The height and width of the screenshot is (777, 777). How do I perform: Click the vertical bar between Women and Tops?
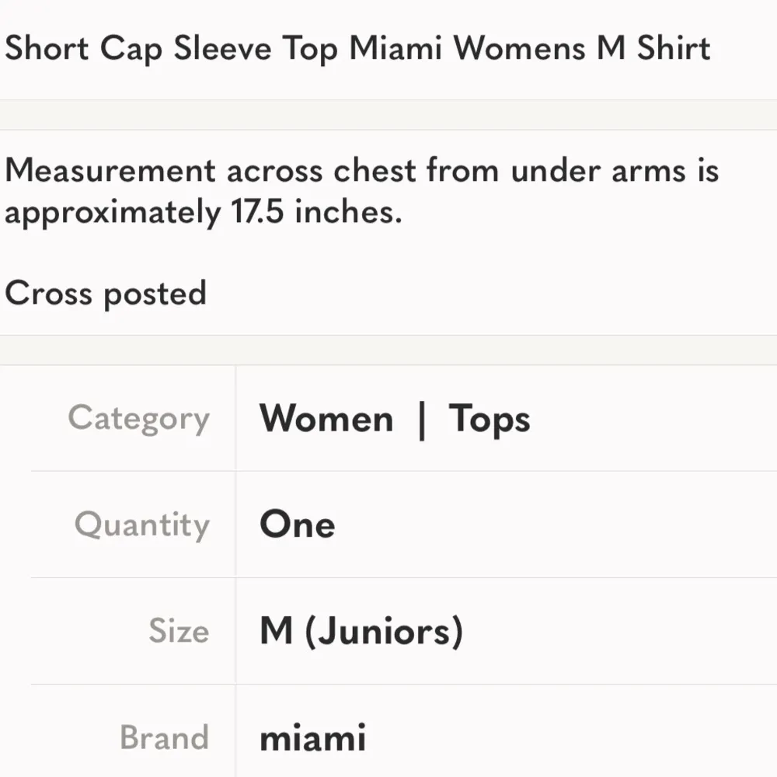tap(421, 420)
